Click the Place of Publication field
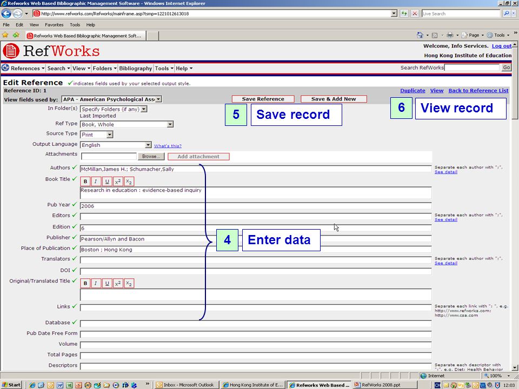Viewport: 519px width, 389px height. [256, 250]
